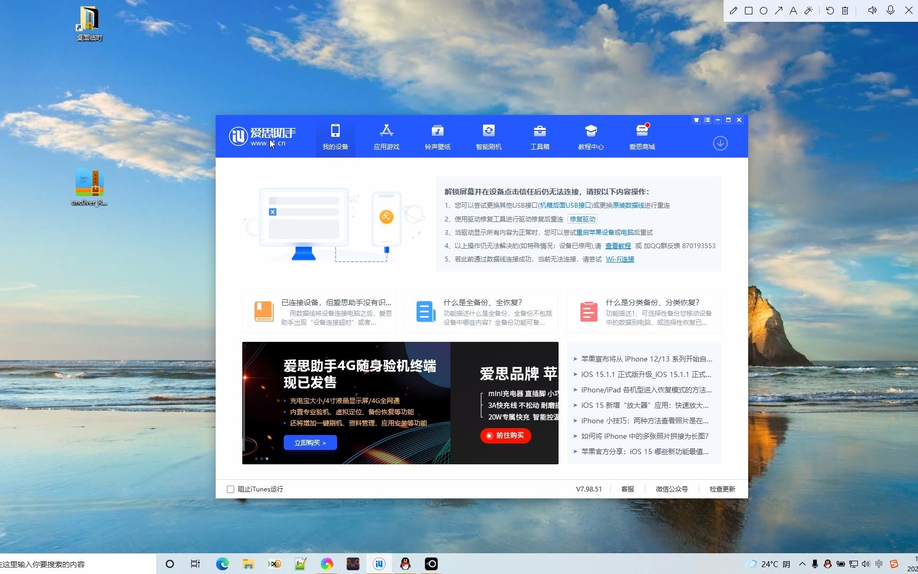Open the 什么是分类备份、分类恢复? card
This screenshot has height=574, width=918.
click(644, 311)
